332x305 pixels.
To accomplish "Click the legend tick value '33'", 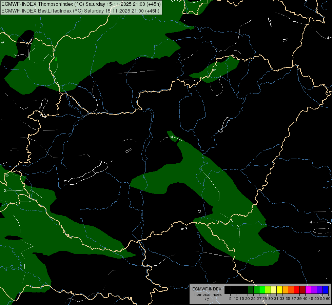I will pyautogui.click(x=282, y=299).
